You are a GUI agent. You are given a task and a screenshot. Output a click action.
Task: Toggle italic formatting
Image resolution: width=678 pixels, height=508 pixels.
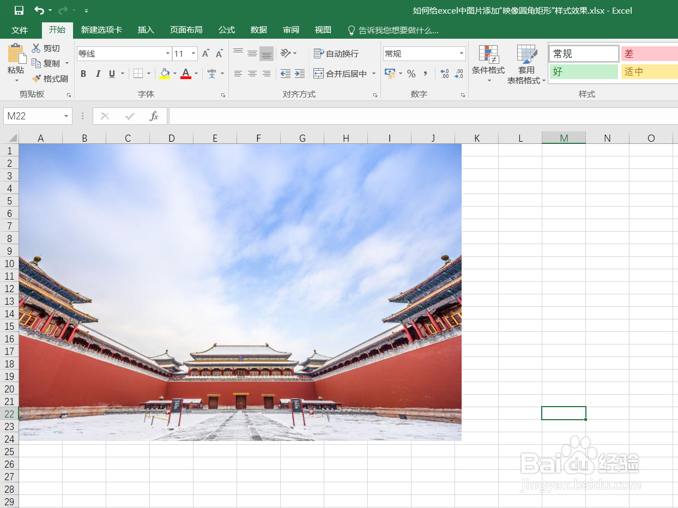[x=98, y=74]
